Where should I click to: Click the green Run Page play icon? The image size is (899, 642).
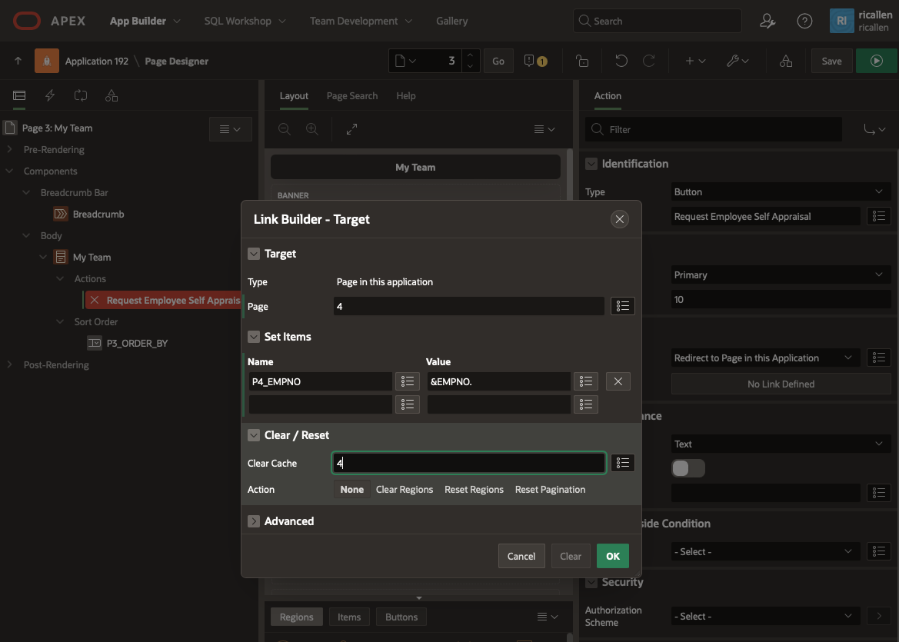click(x=876, y=61)
